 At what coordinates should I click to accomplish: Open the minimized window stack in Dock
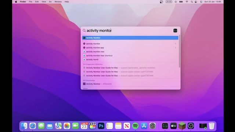coord(203,126)
